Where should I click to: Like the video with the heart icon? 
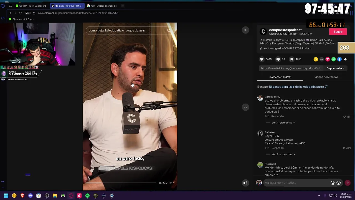pyautogui.click(x=262, y=59)
